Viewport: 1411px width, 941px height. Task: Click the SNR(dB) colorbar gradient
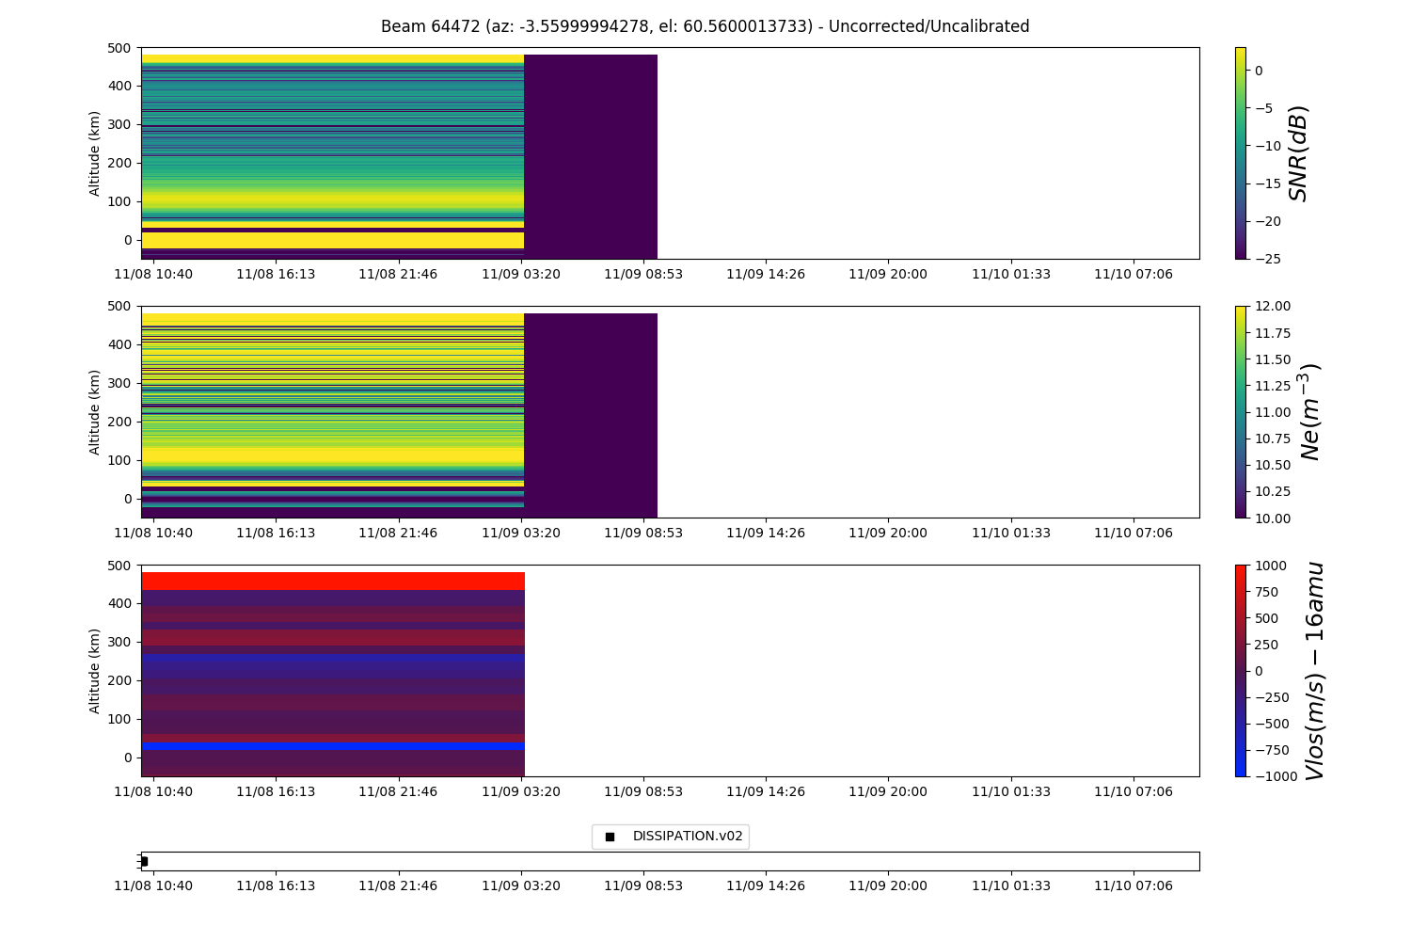point(1240,152)
